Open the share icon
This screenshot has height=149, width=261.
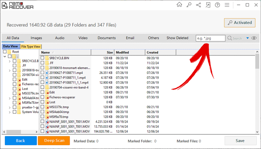(198, 5)
